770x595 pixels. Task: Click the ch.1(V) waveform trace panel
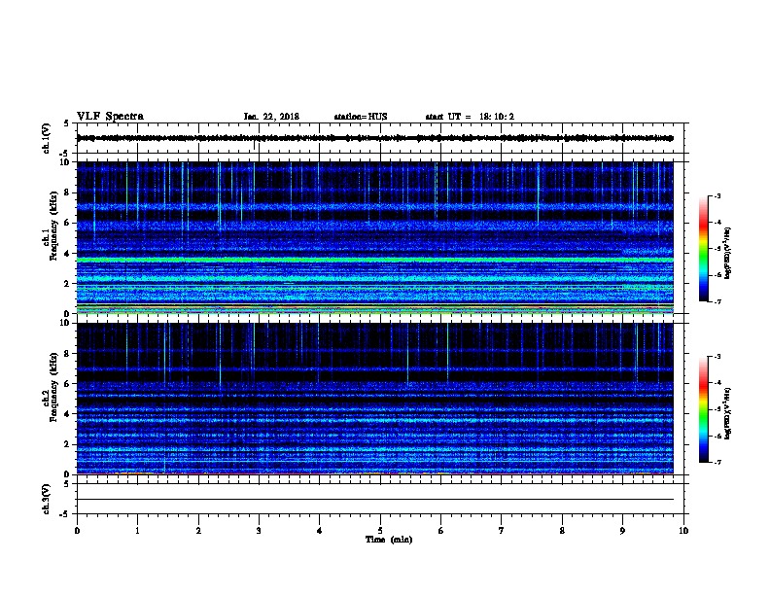[x=380, y=138]
